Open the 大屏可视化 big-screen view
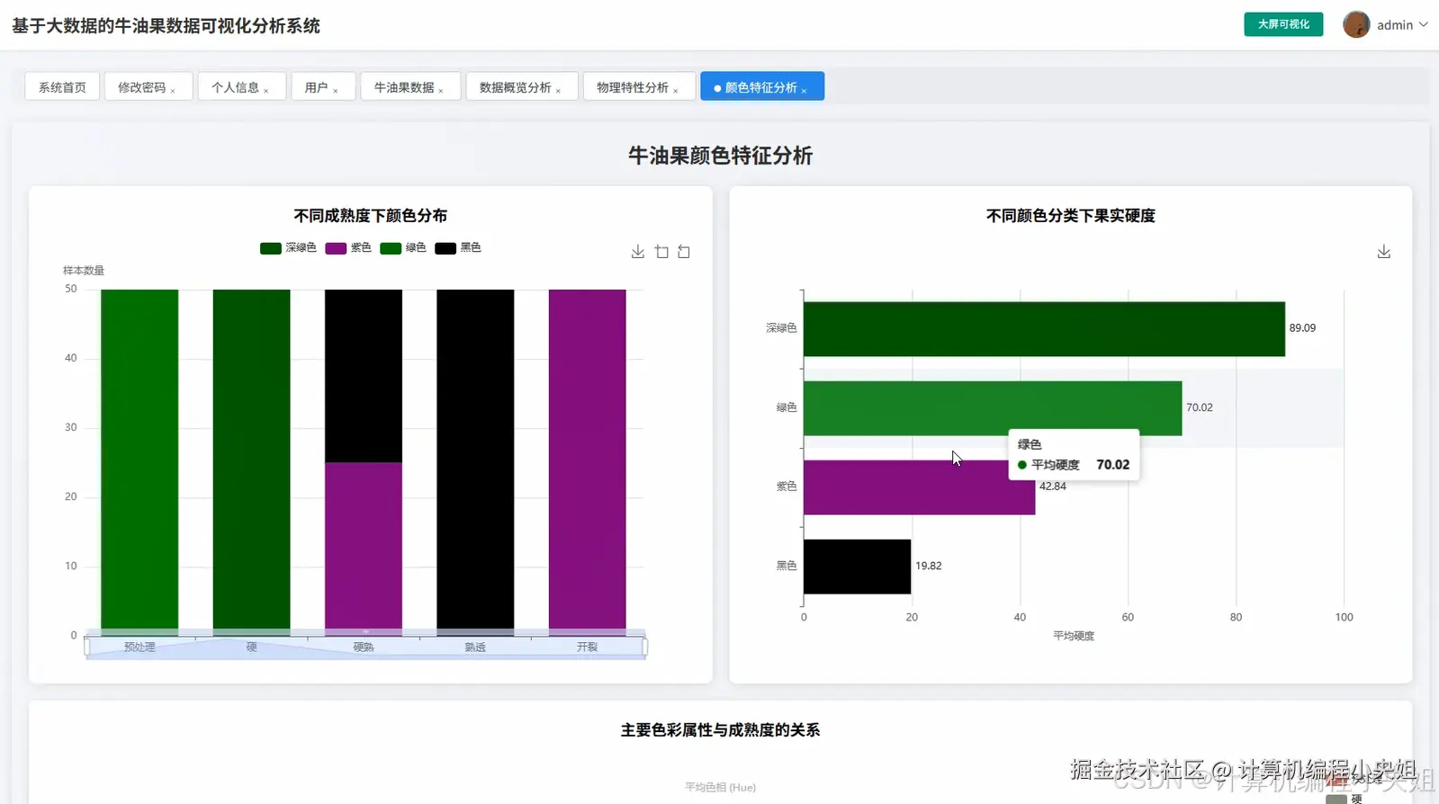Screen dimensions: 1439x804 click(x=1283, y=24)
